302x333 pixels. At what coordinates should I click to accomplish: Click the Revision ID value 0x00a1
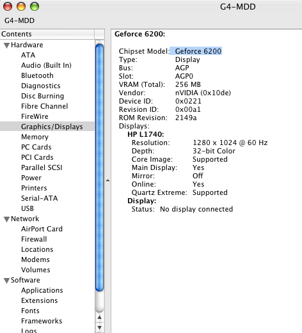click(188, 109)
